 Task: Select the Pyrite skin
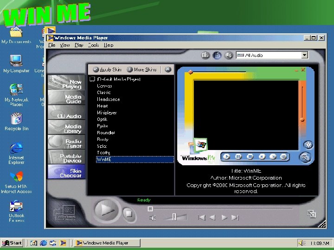pos(102,126)
